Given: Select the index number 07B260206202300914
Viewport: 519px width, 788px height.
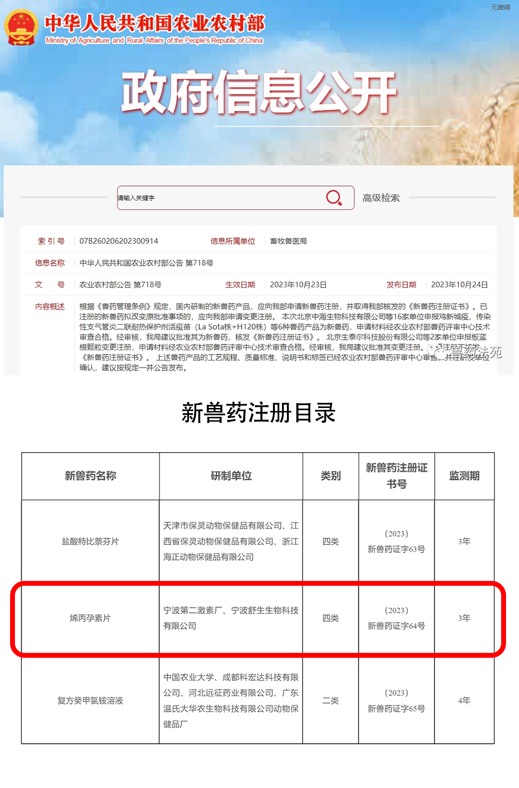Looking at the screenshot, I should click(x=119, y=241).
